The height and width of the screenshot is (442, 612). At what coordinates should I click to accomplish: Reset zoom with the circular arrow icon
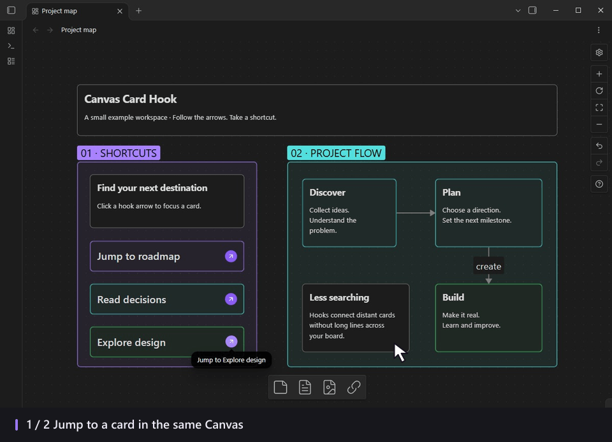(599, 91)
